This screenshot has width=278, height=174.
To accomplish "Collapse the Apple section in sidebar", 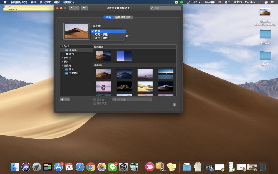I will [x=62, y=46].
